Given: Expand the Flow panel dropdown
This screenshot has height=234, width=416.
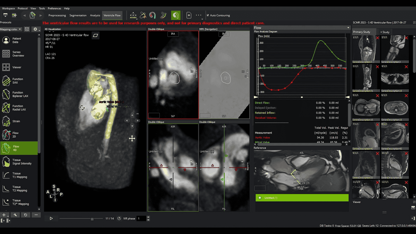Looking at the screenshot, I should 348,28.
